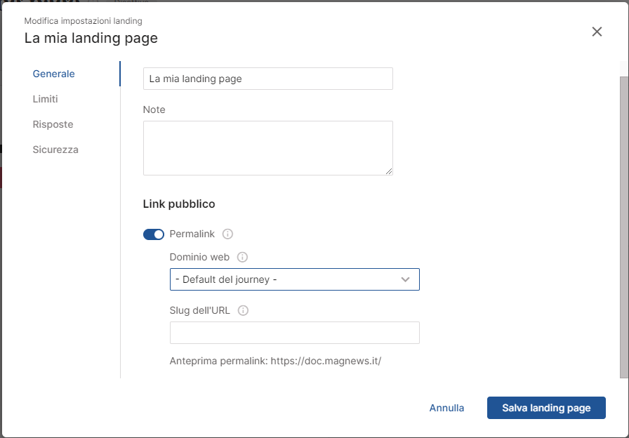Click the Permalink label text

192,234
